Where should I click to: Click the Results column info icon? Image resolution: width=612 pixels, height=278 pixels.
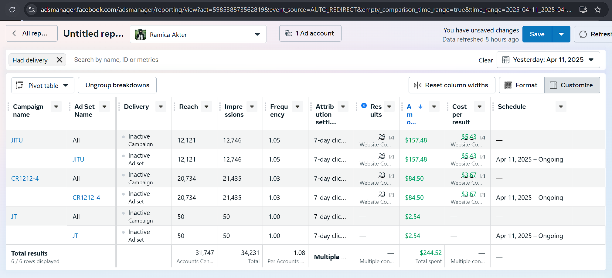tap(364, 106)
